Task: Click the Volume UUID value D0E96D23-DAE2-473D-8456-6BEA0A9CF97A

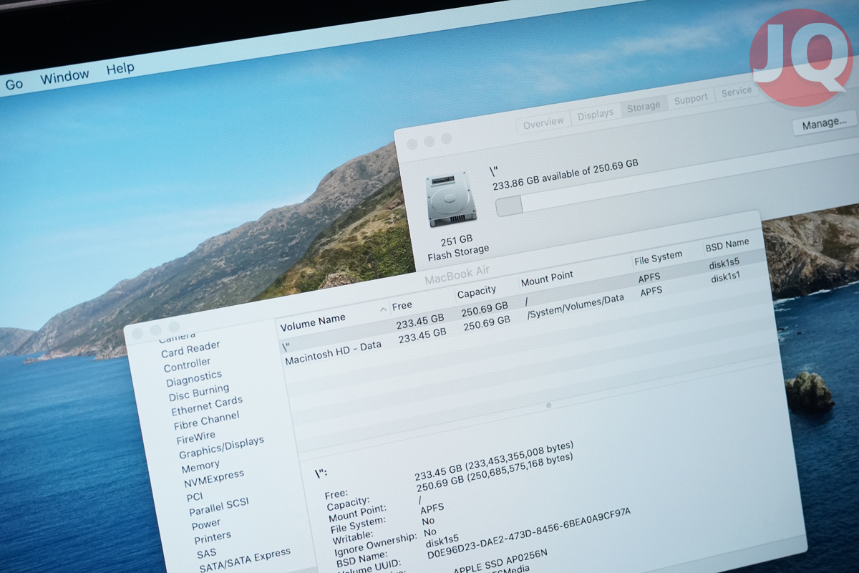Action: tap(529, 534)
